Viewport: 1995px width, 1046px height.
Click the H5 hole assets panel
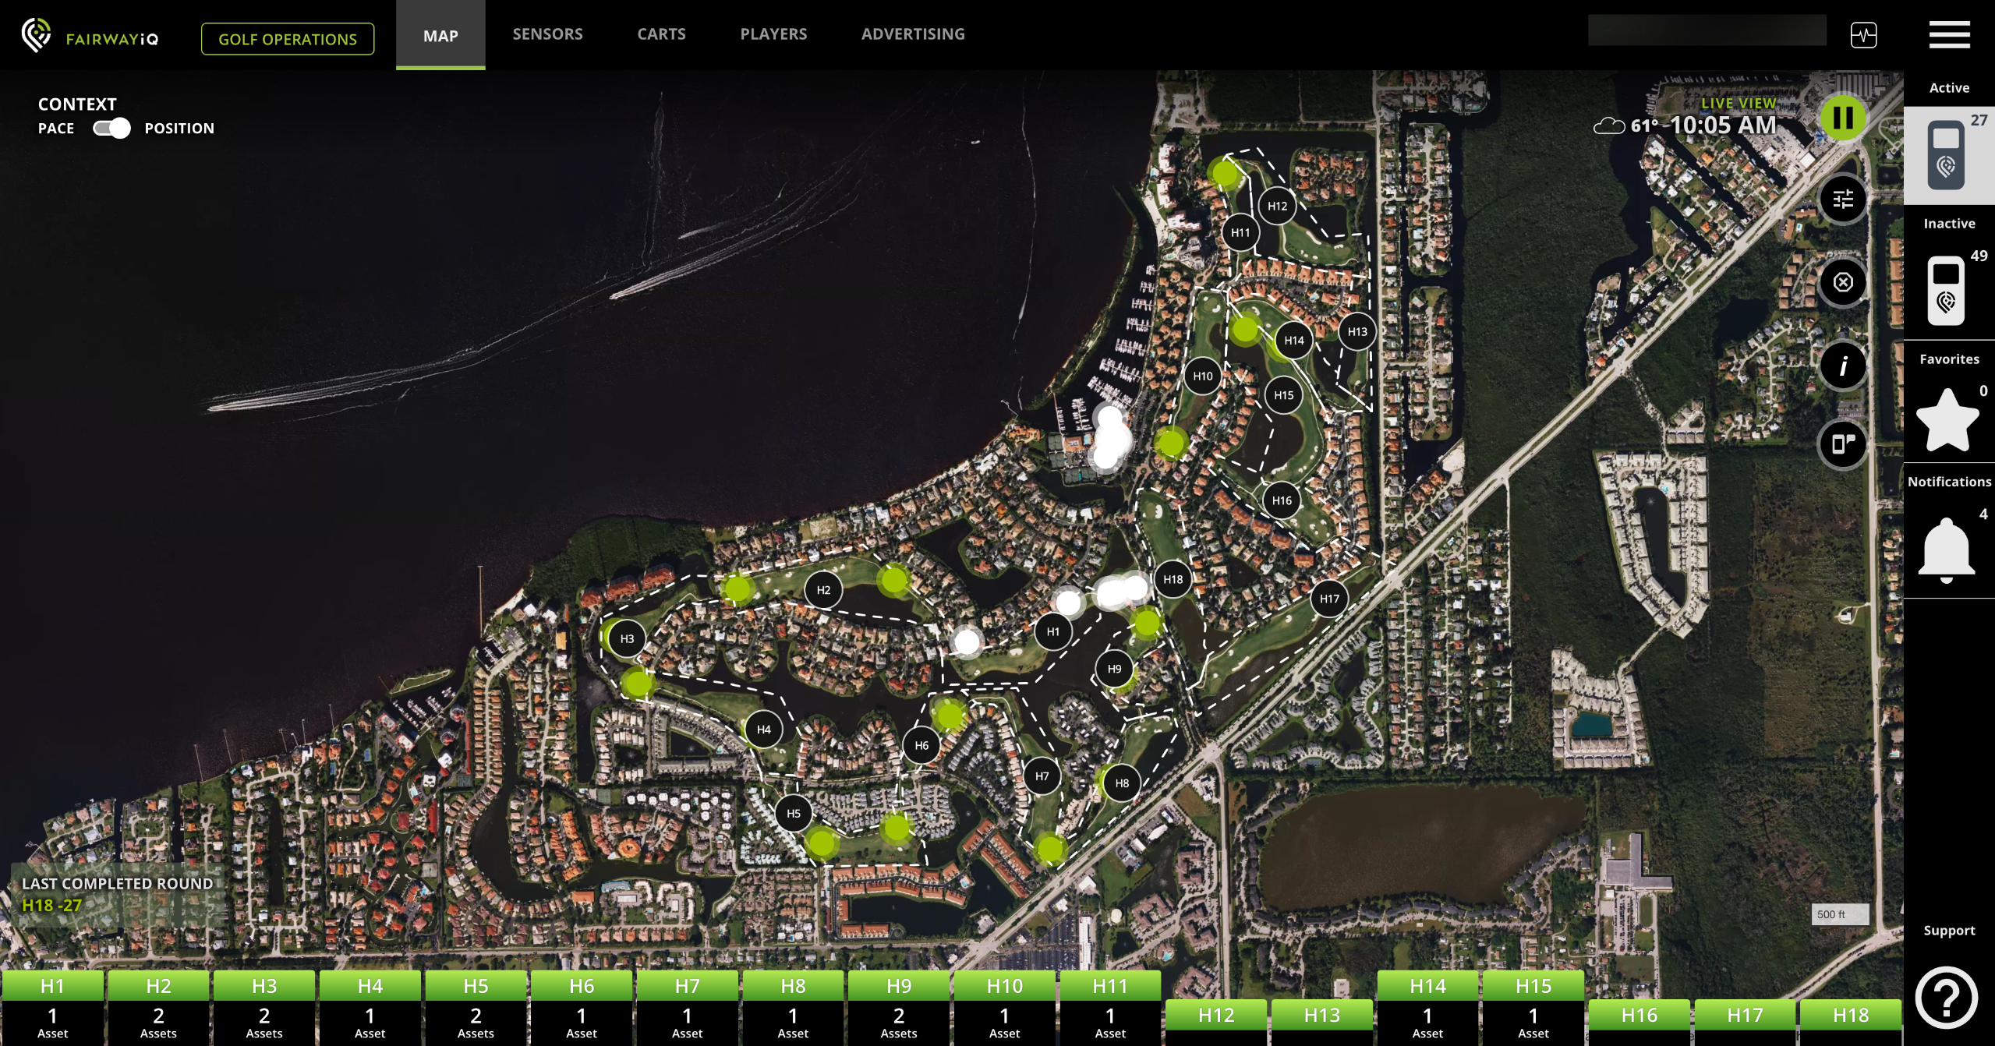(x=476, y=1021)
